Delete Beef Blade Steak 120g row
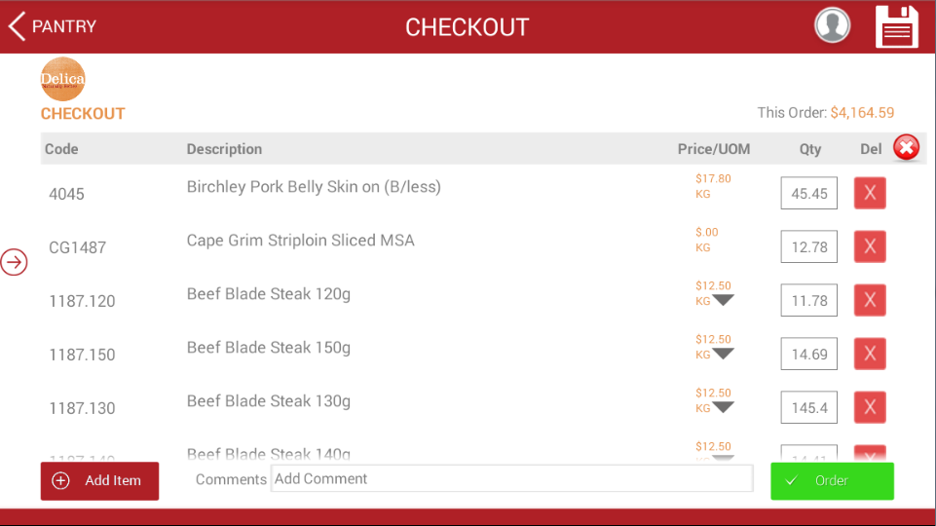This screenshot has height=526, width=936. click(x=870, y=300)
